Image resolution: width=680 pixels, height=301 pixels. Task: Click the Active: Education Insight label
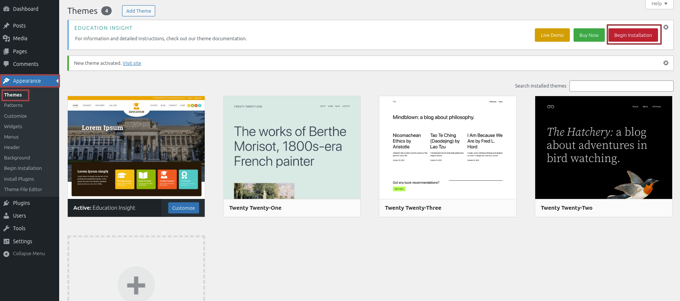(x=104, y=208)
